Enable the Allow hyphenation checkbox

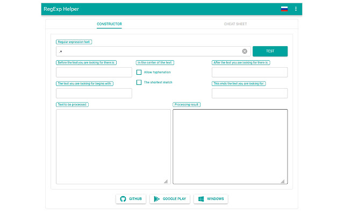139,72
